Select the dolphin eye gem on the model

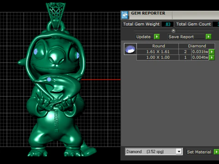[x=49, y=79]
